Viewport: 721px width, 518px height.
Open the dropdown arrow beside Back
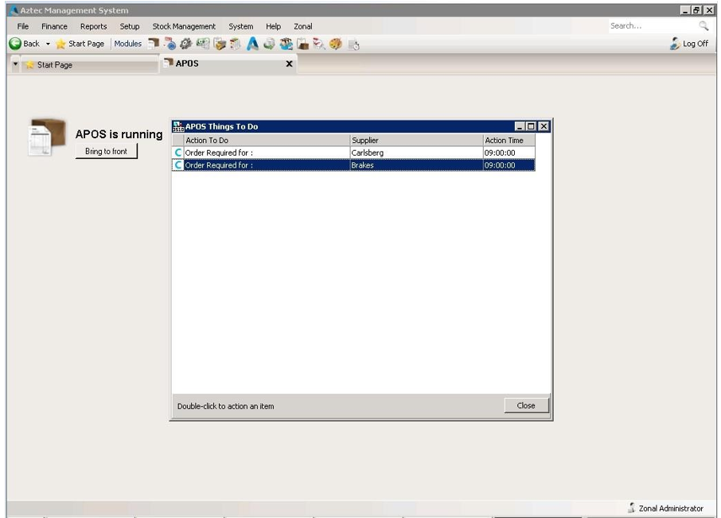(x=48, y=44)
